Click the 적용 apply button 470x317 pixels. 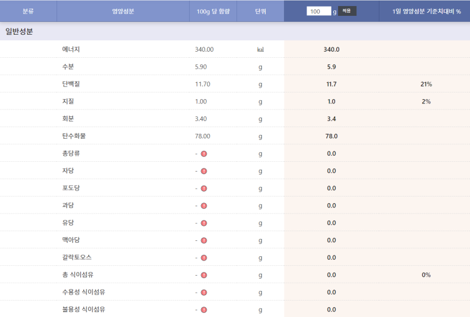[x=347, y=11]
